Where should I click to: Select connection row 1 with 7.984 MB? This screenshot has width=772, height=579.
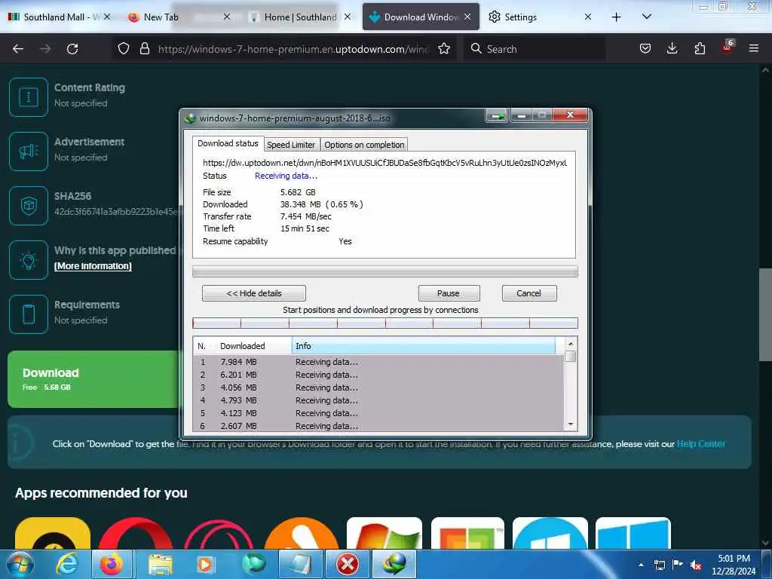coord(378,362)
